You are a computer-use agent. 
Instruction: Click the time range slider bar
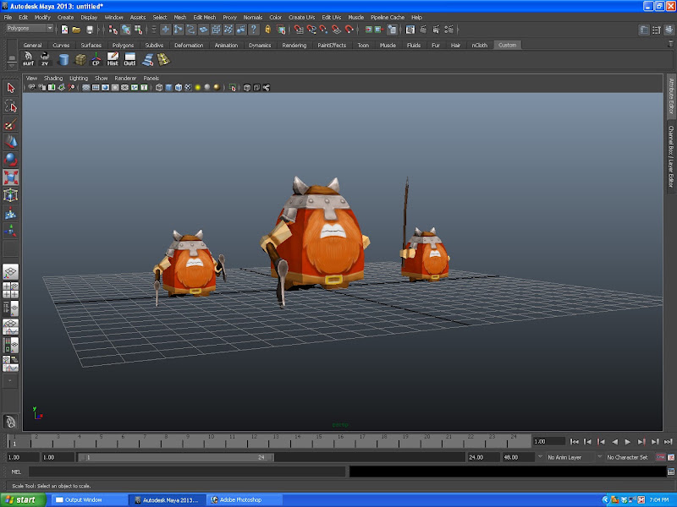coord(175,457)
